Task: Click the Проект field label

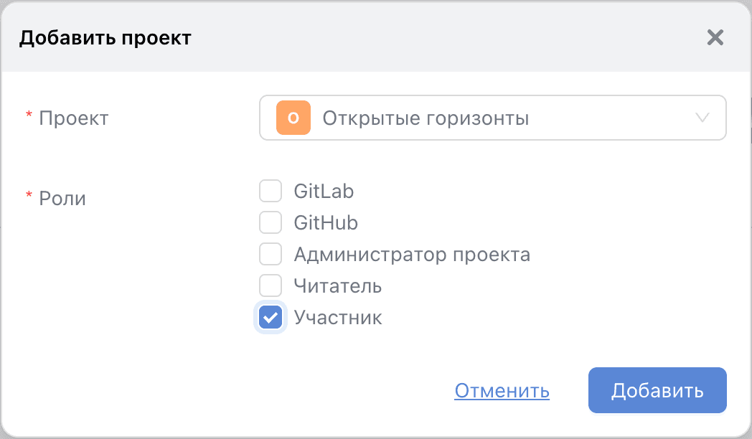Action: 73,118
